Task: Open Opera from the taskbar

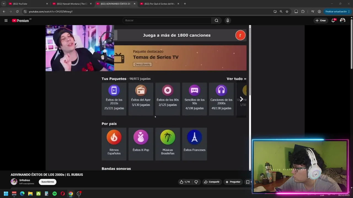Action: point(63,194)
